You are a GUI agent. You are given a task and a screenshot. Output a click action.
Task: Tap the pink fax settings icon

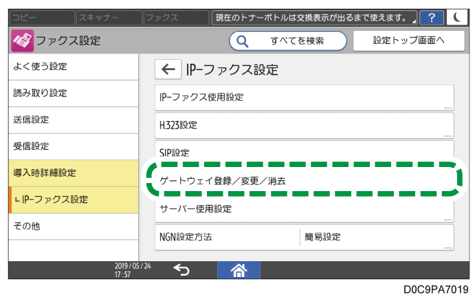[22, 41]
